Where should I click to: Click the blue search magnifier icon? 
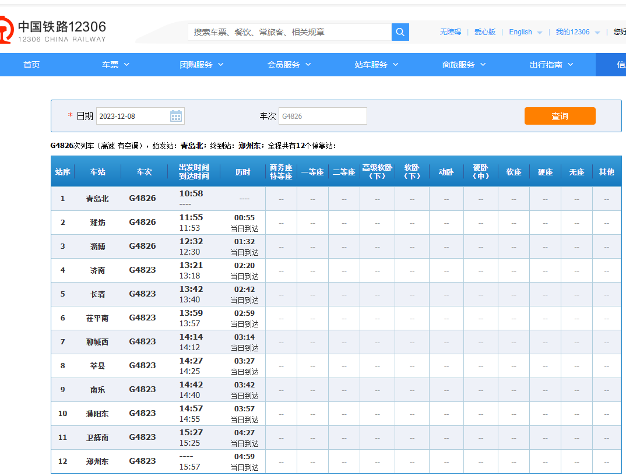400,32
